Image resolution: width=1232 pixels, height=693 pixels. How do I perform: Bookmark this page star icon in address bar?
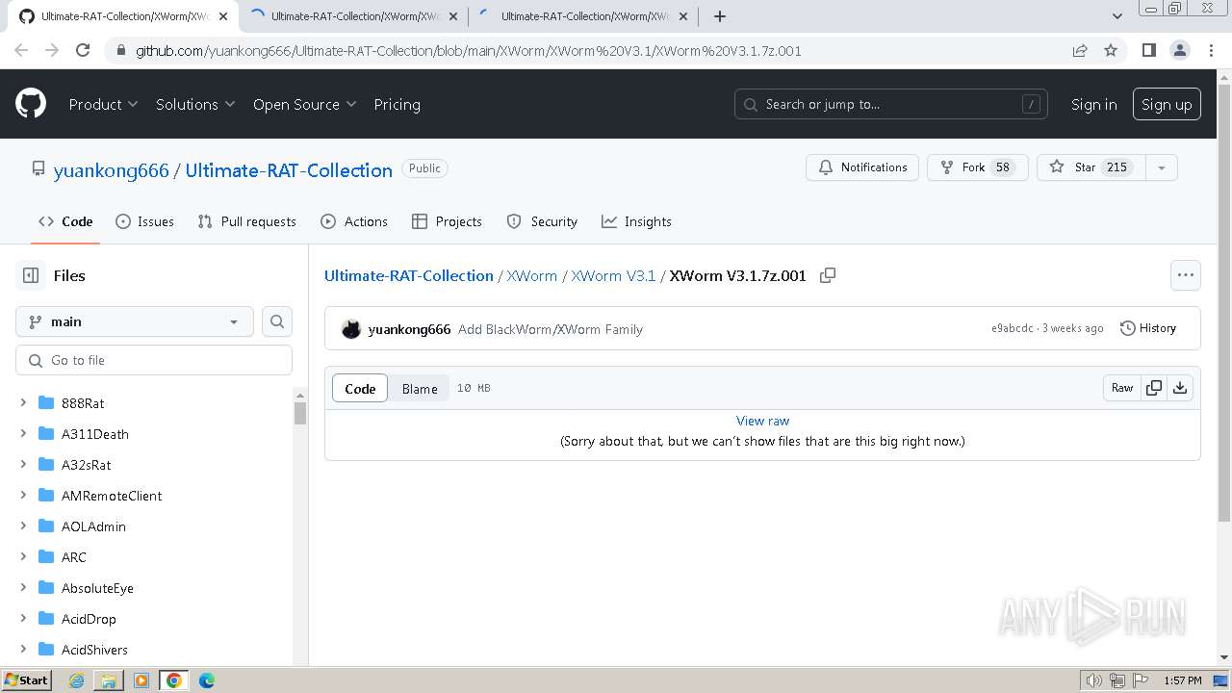click(x=1111, y=50)
